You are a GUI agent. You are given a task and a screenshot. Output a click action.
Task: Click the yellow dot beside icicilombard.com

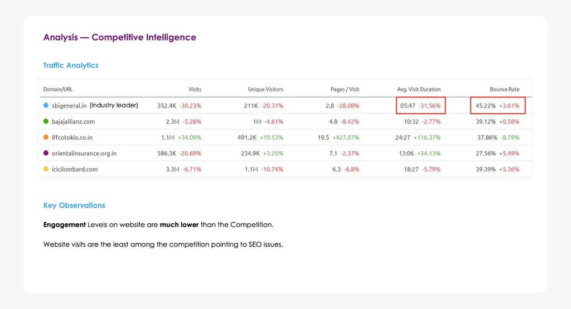coord(46,169)
